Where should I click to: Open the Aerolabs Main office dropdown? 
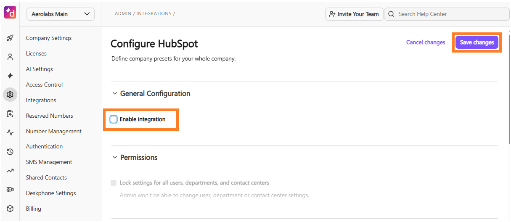coord(61,14)
